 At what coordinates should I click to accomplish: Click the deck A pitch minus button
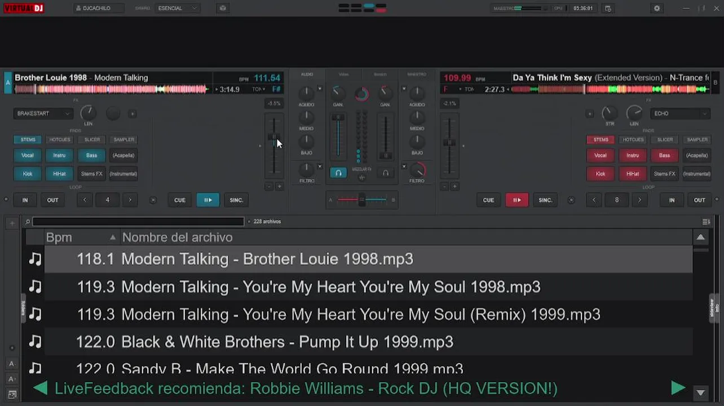coord(269,187)
